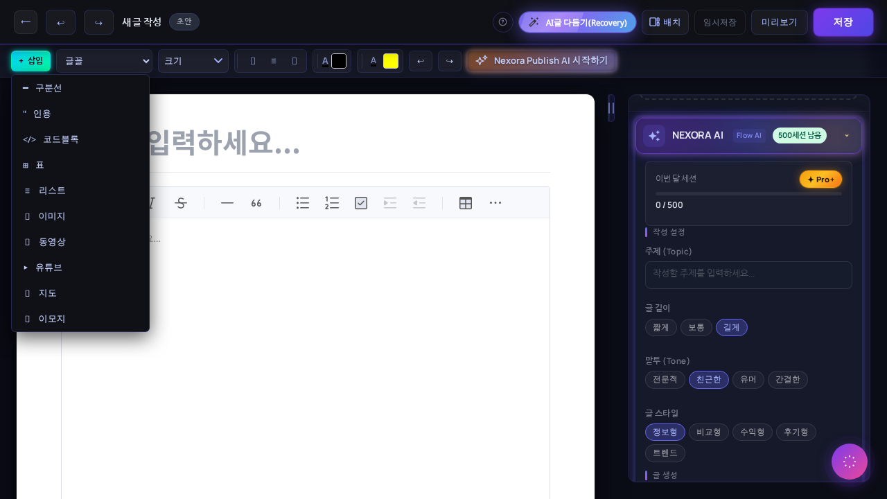The width and height of the screenshot is (887, 499).
Task: Open the help question mark icon
Action: 503,22
